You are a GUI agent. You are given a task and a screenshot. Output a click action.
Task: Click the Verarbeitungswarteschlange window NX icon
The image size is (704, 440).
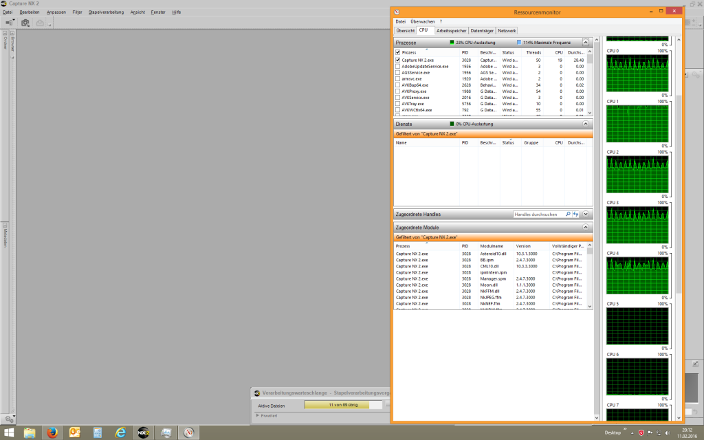(257, 393)
